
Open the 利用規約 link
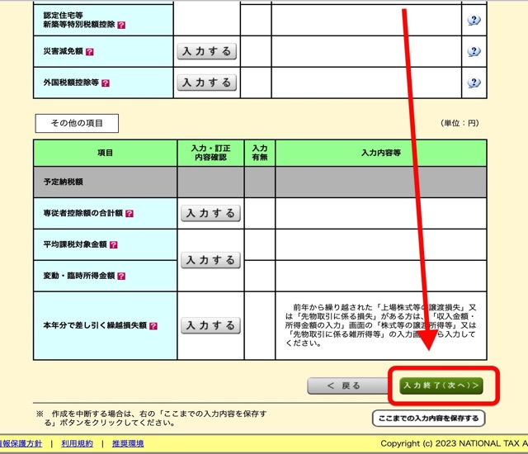[75, 443]
